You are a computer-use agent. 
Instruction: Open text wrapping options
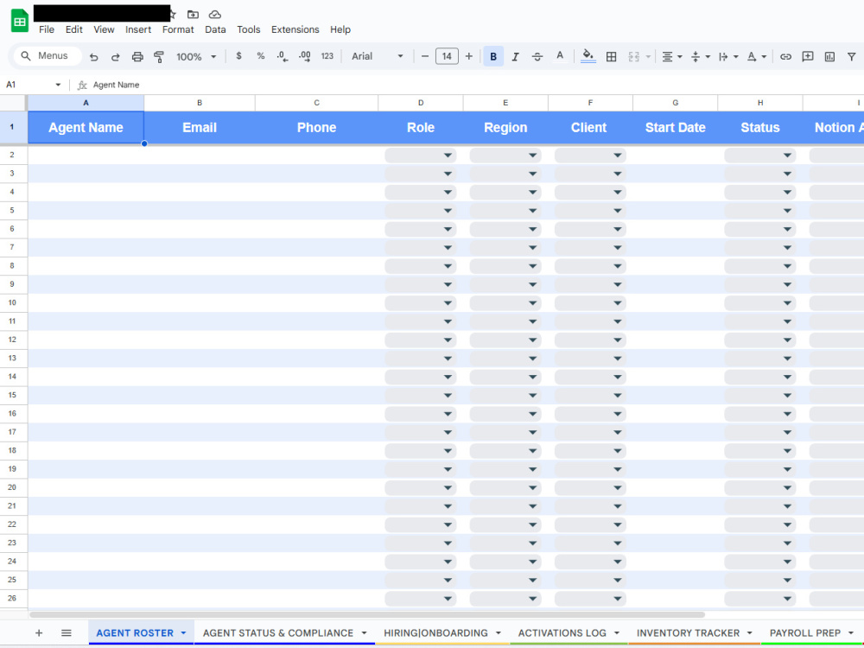[x=728, y=56]
